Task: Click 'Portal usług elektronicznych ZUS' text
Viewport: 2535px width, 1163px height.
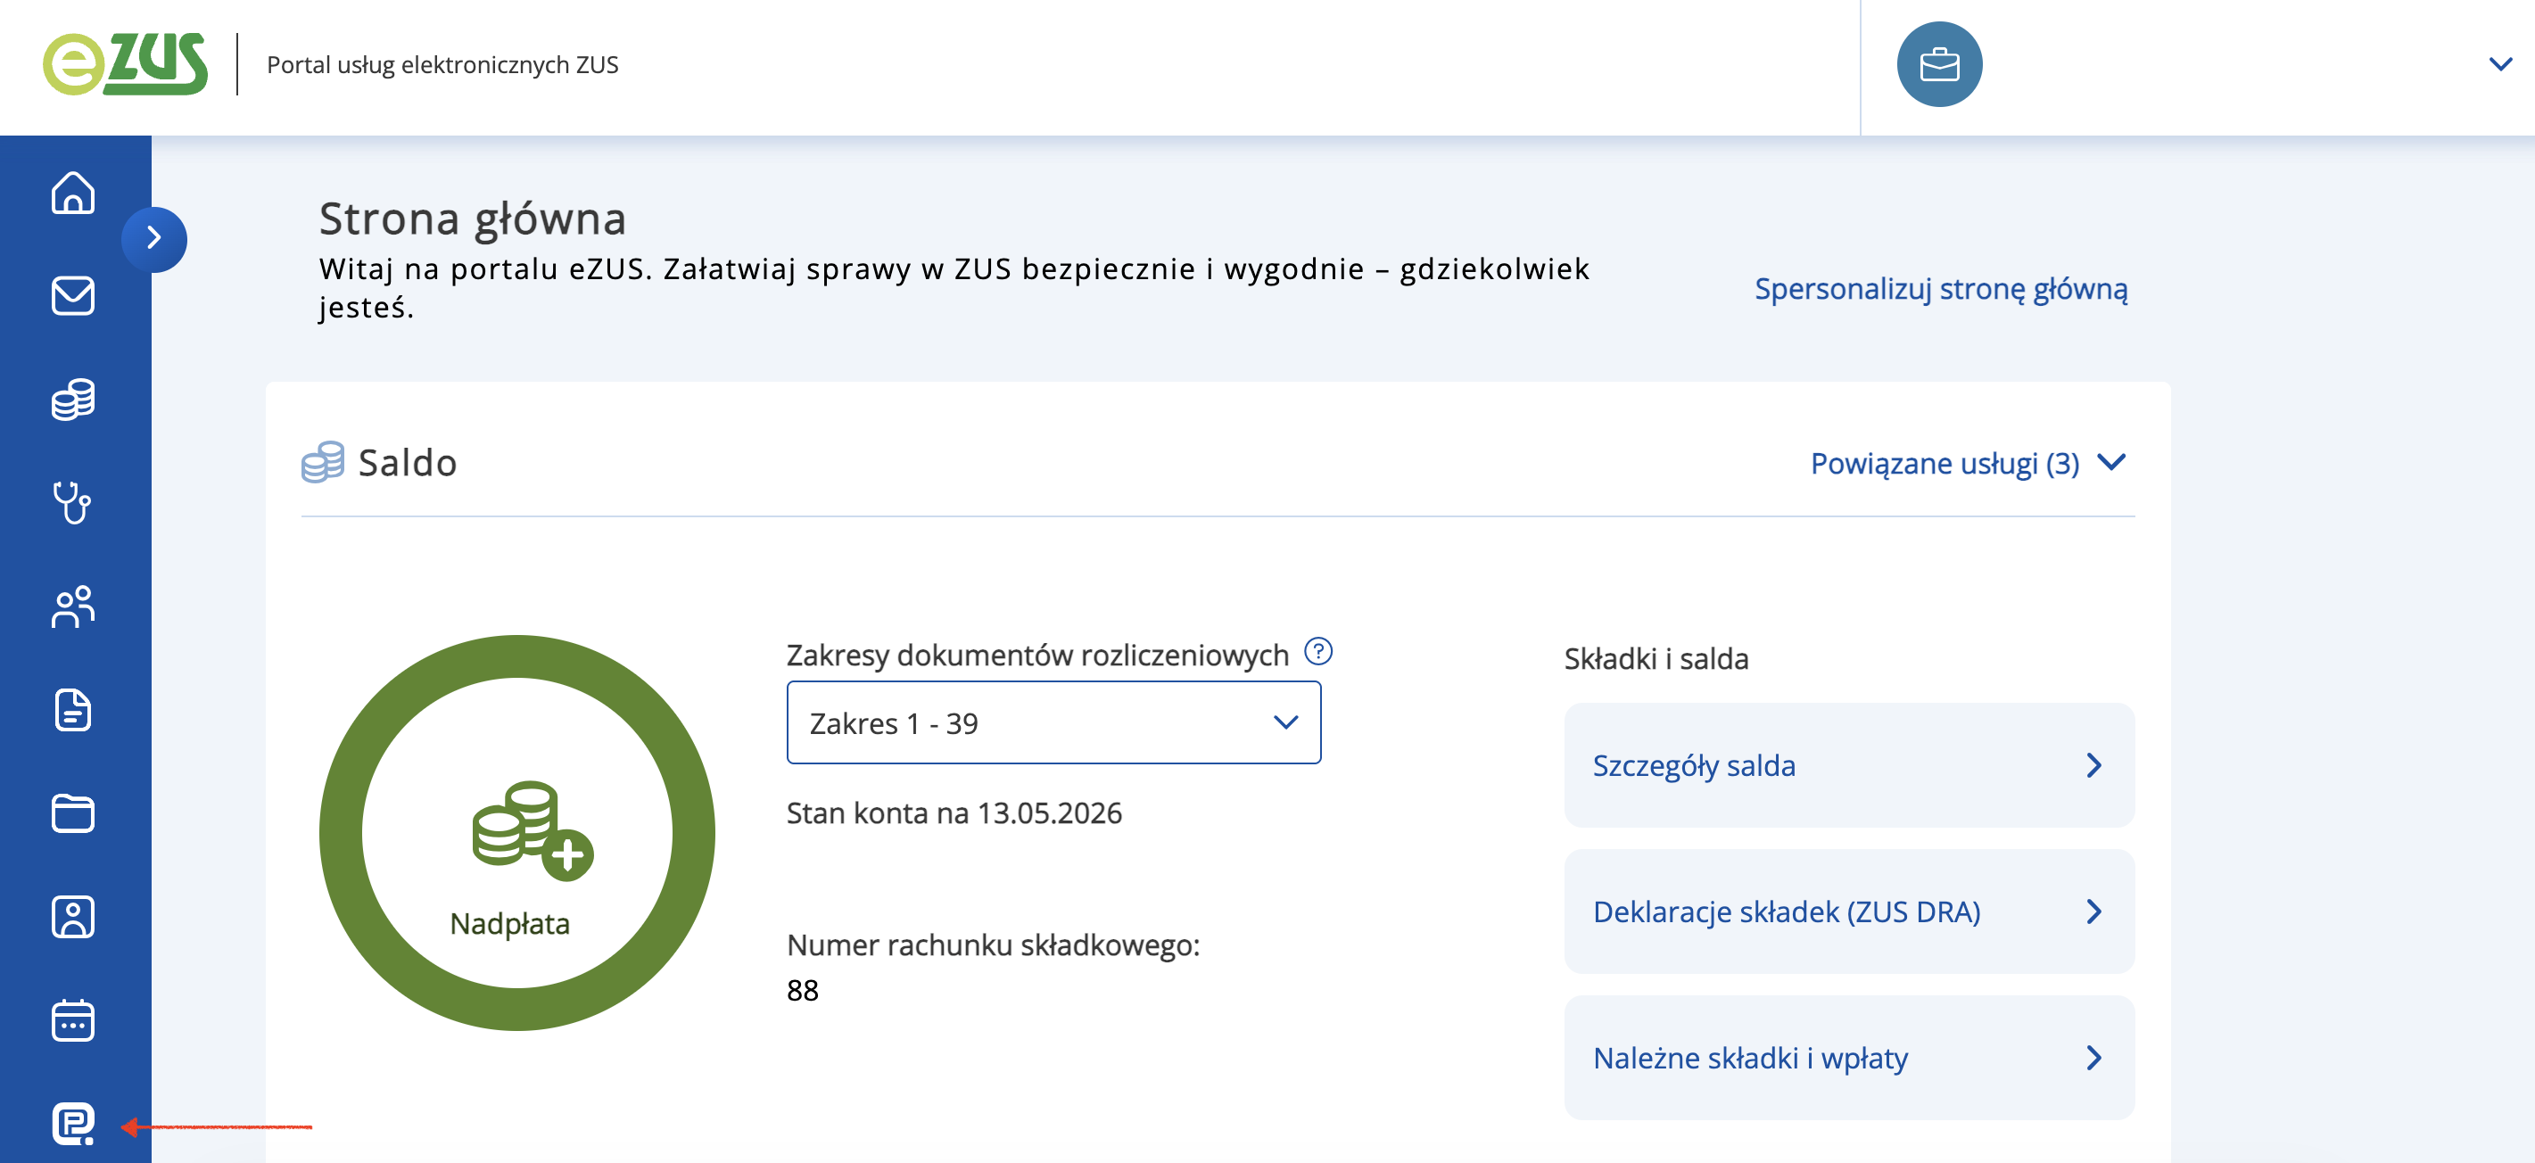Action: point(442,65)
